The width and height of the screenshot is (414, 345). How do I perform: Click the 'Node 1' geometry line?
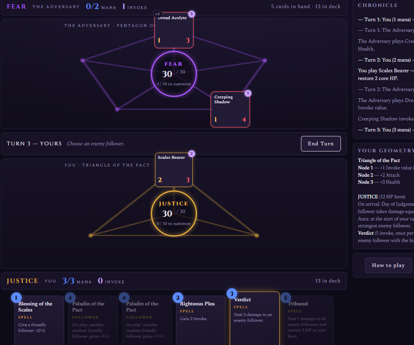point(386,168)
